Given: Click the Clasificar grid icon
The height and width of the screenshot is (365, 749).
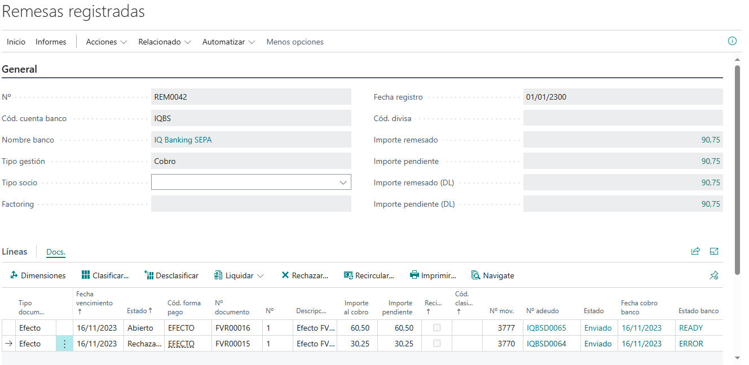Looking at the screenshot, I should (x=86, y=275).
